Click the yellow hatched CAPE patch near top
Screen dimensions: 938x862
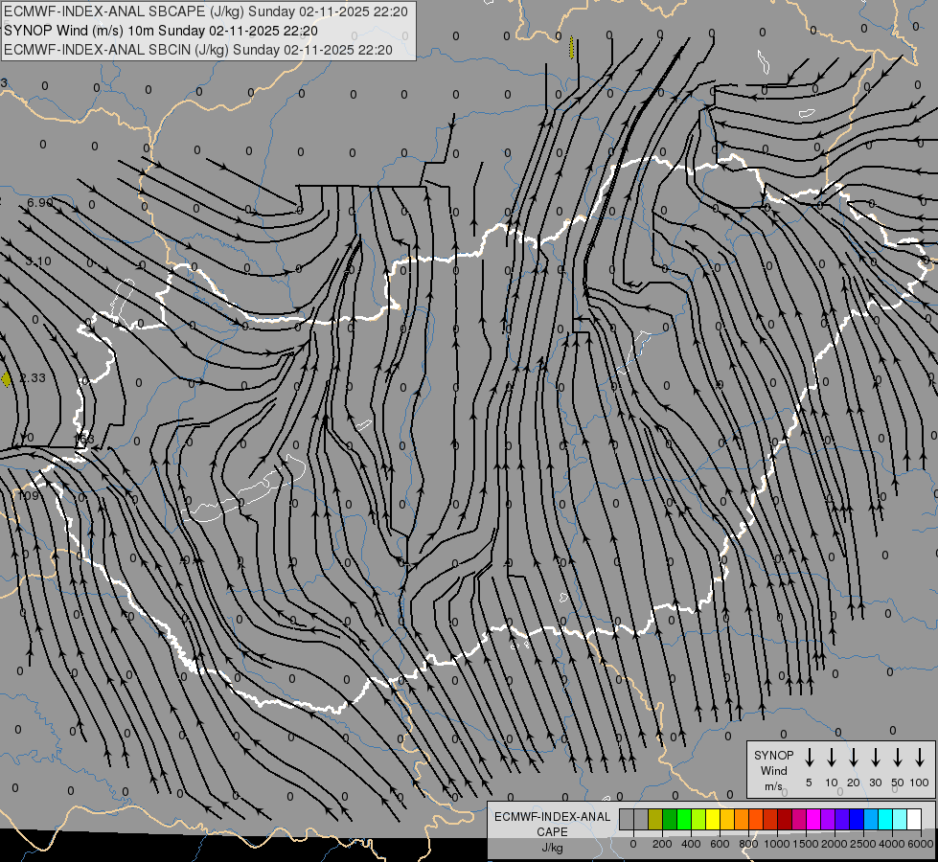pyautogui.click(x=571, y=47)
